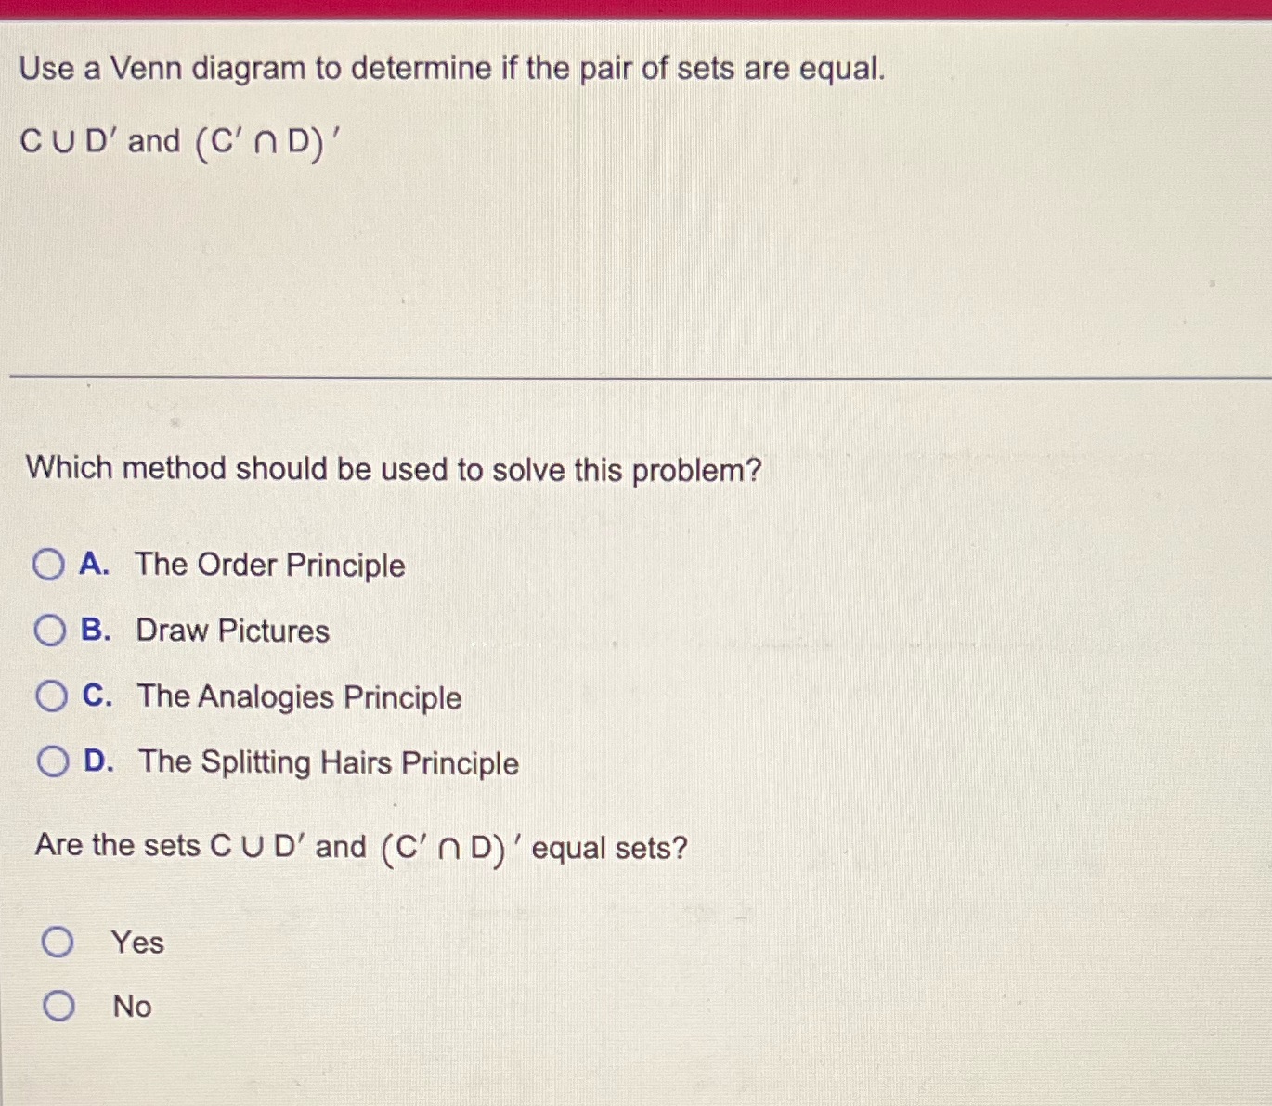Select the No radio button
Screen dimensions: 1272x1106
coord(59,1006)
